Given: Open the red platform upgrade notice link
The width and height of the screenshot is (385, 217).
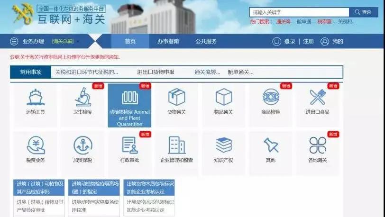Looking at the screenshot, I should [x=65, y=57].
